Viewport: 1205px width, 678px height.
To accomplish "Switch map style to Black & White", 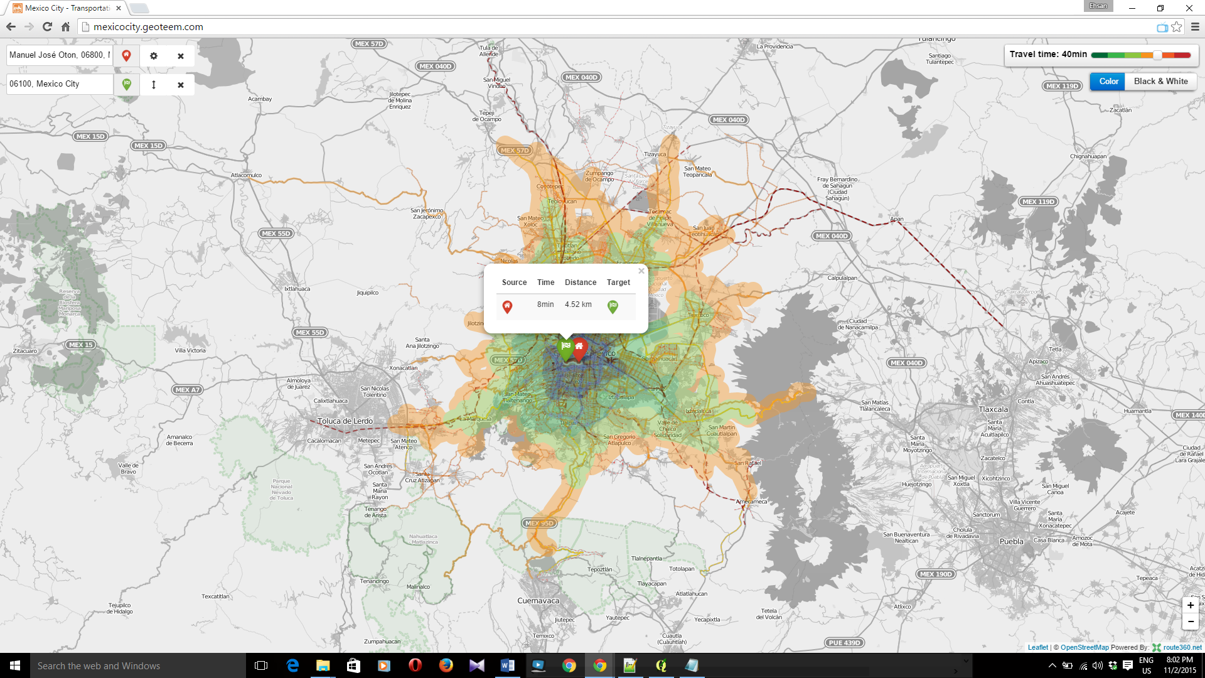I will pyautogui.click(x=1160, y=82).
